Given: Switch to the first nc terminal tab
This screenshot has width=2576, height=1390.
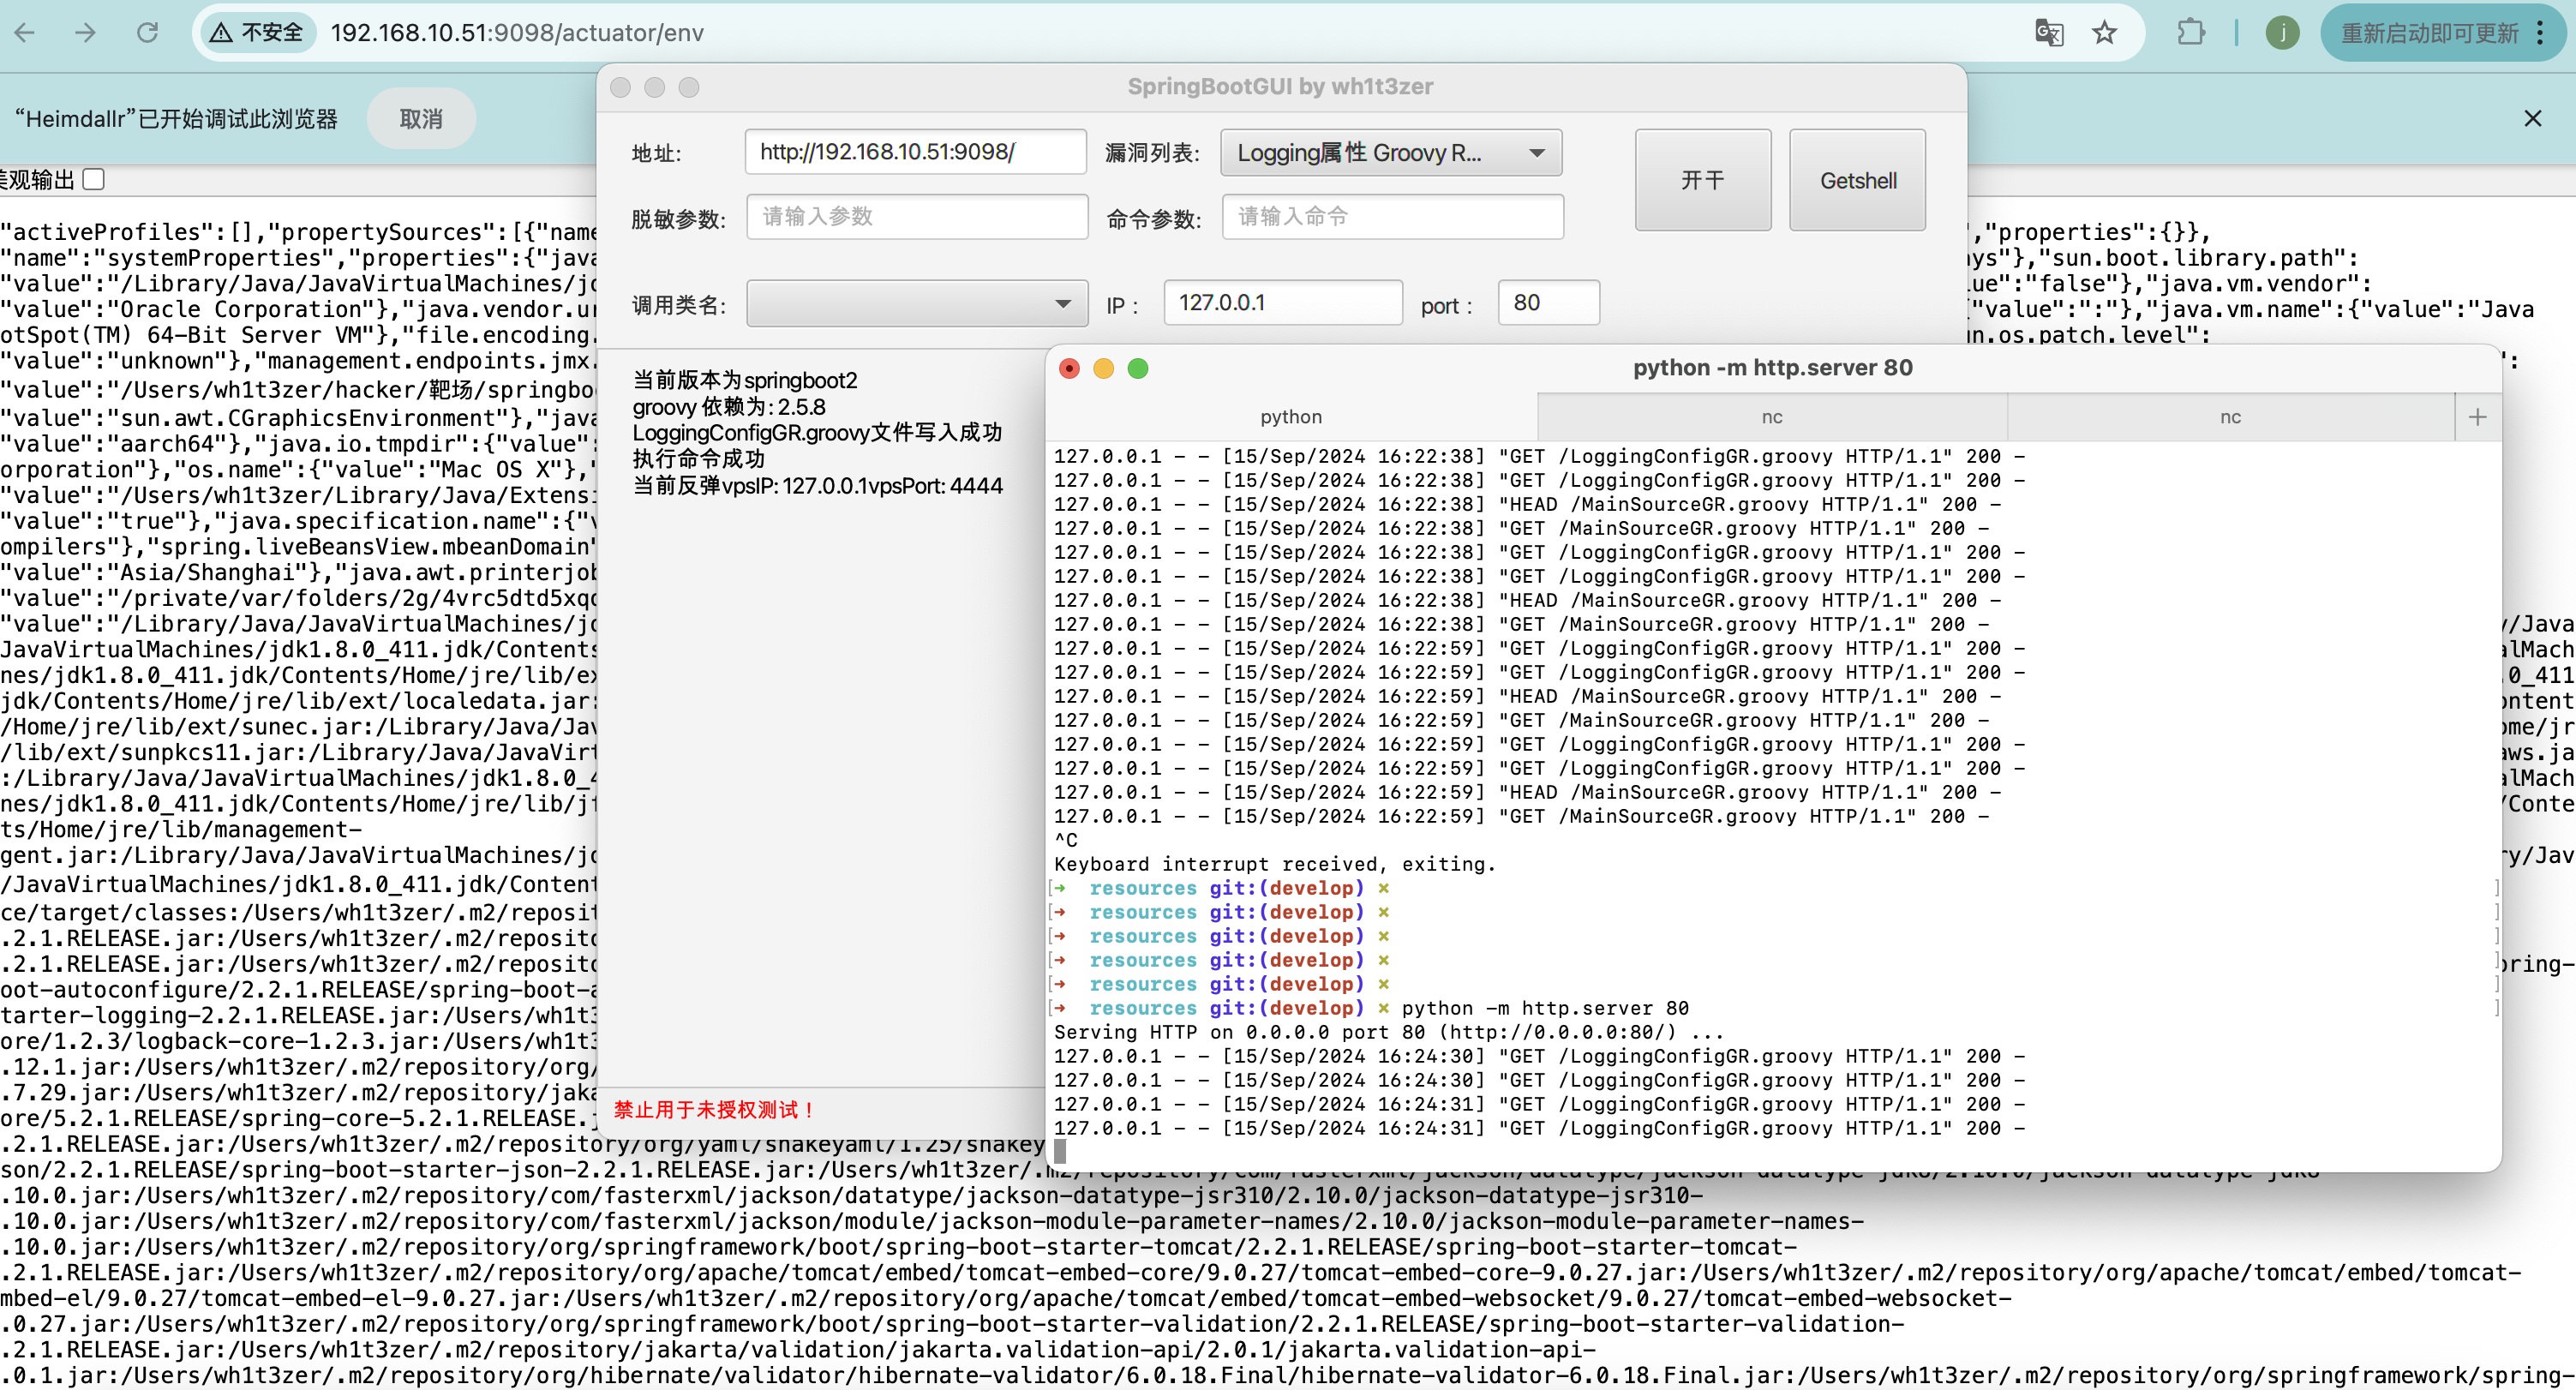Looking at the screenshot, I should pyautogui.click(x=1771, y=417).
